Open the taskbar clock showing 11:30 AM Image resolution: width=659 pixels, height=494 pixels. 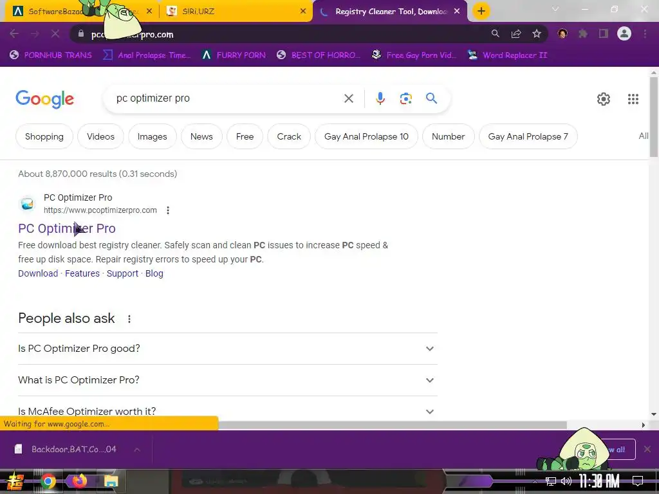click(x=599, y=481)
